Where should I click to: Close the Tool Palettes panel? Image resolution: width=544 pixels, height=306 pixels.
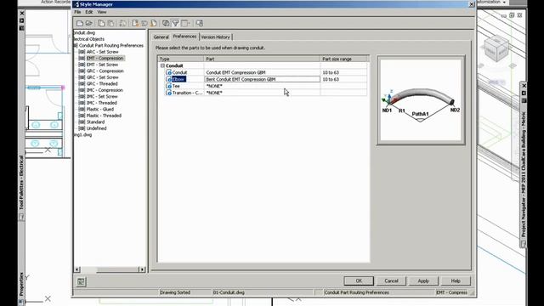tap(22, 14)
